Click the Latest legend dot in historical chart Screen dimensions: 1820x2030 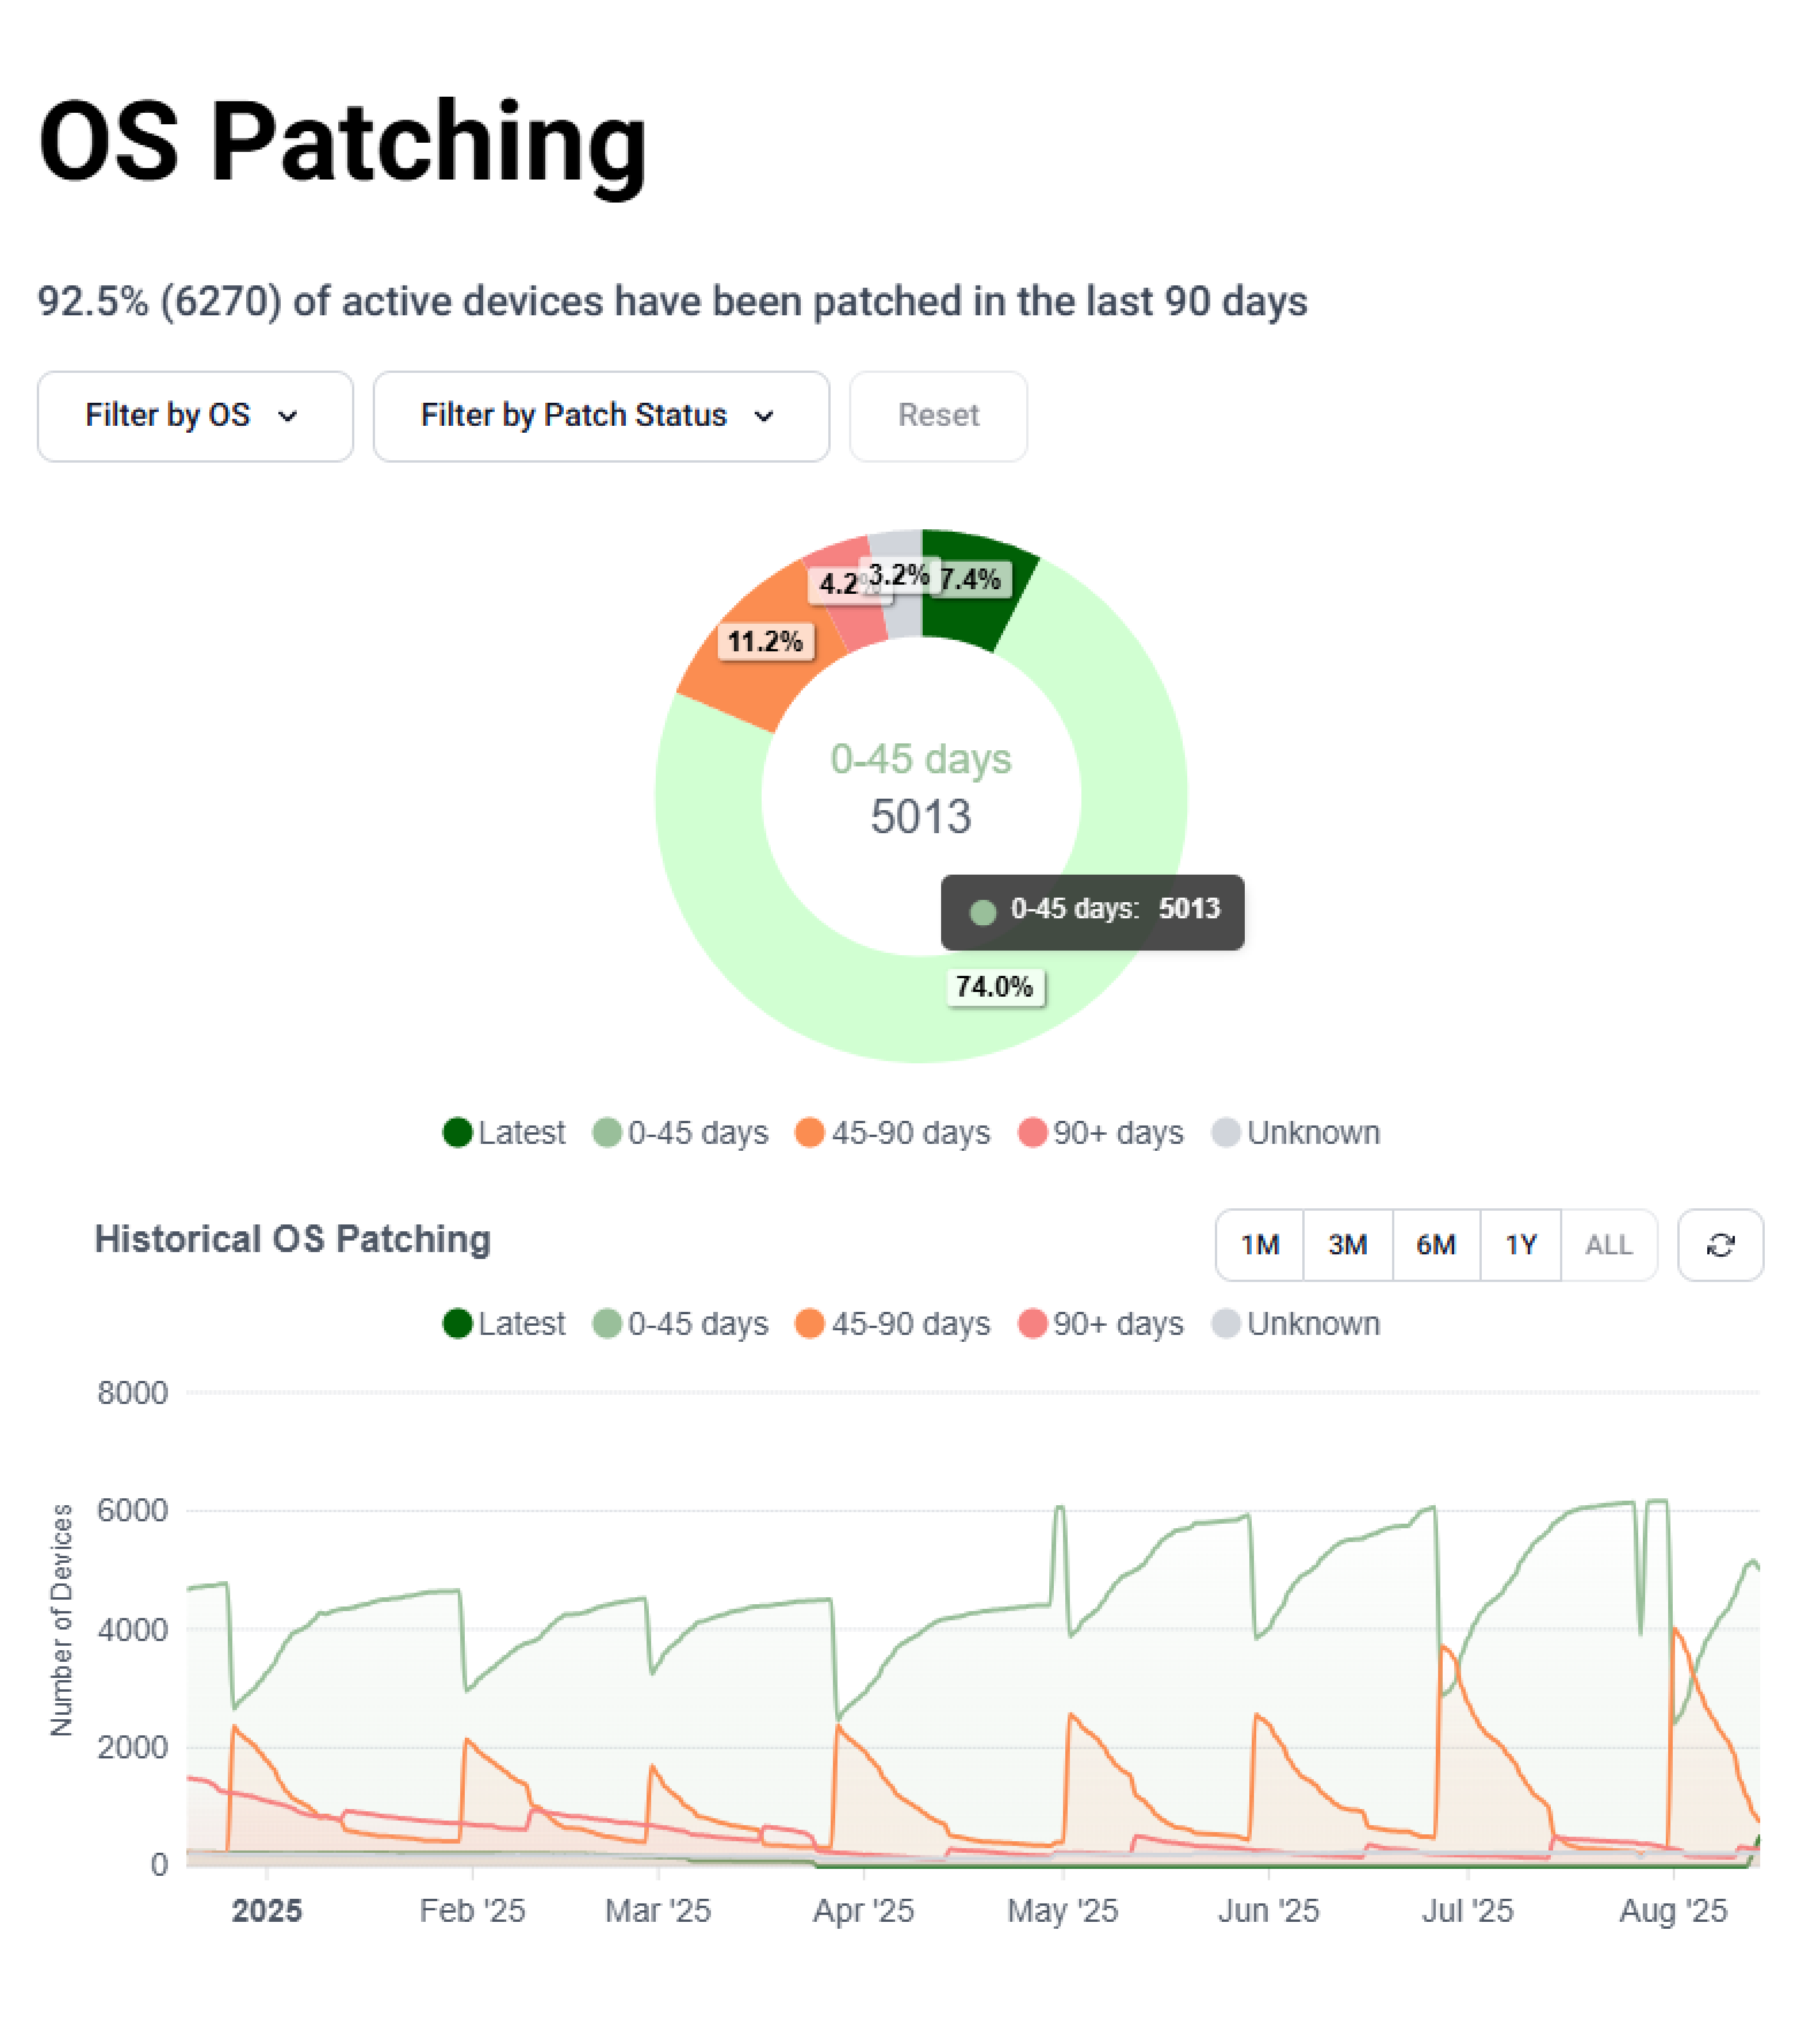point(457,1323)
